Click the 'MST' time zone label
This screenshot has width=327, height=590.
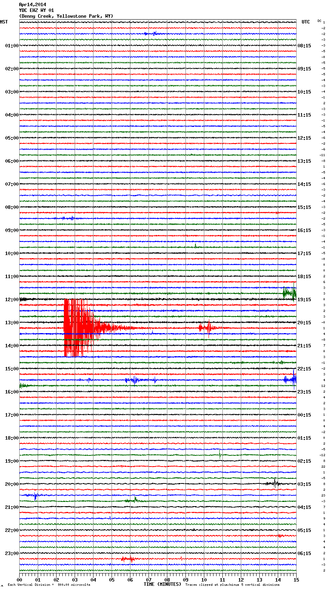coord(4,22)
